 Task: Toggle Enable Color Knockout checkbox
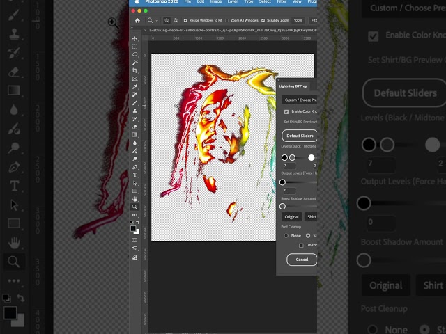coord(286,111)
